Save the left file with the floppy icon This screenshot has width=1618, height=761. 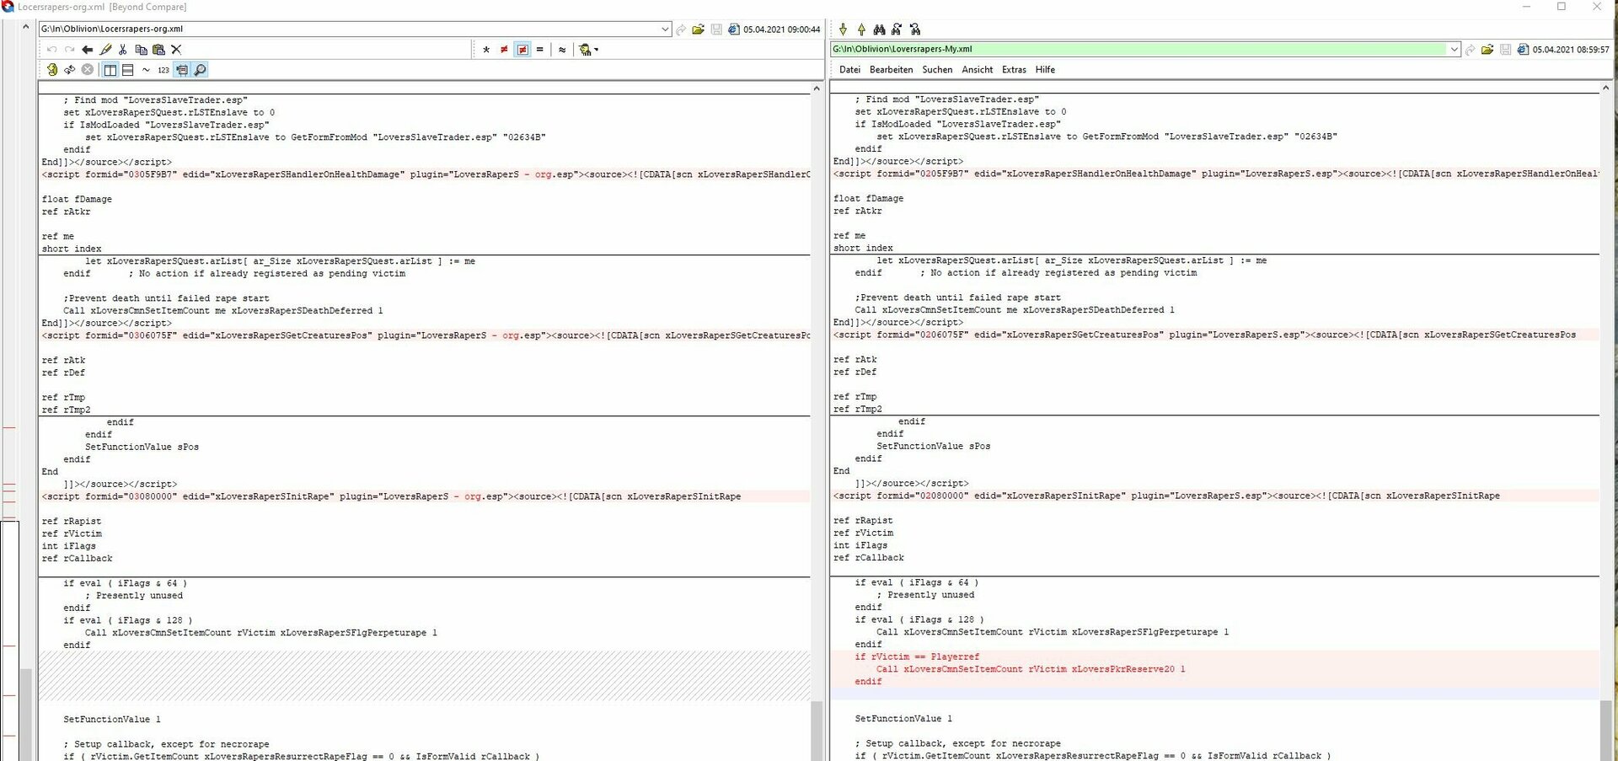point(716,29)
